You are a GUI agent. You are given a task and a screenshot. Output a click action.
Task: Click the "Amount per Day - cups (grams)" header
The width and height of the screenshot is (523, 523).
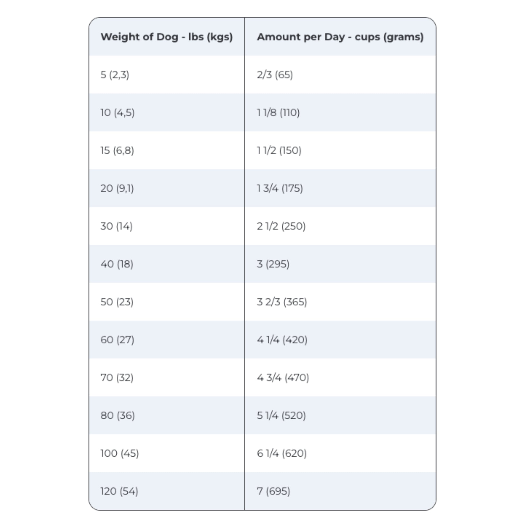[340, 37]
